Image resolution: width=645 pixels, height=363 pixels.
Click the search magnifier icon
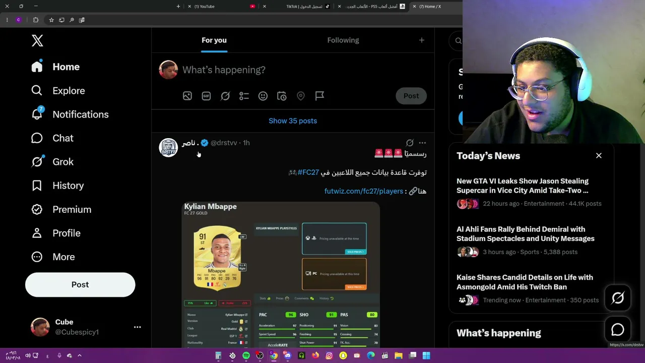click(x=458, y=41)
